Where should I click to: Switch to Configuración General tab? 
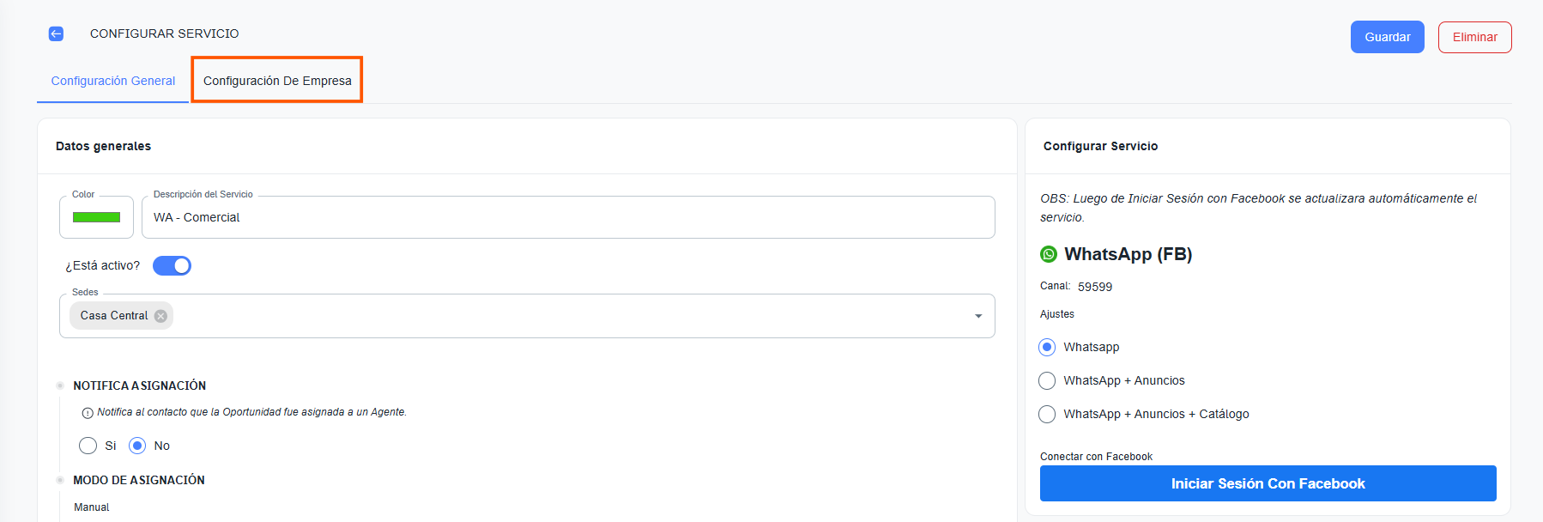coord(112,81)
